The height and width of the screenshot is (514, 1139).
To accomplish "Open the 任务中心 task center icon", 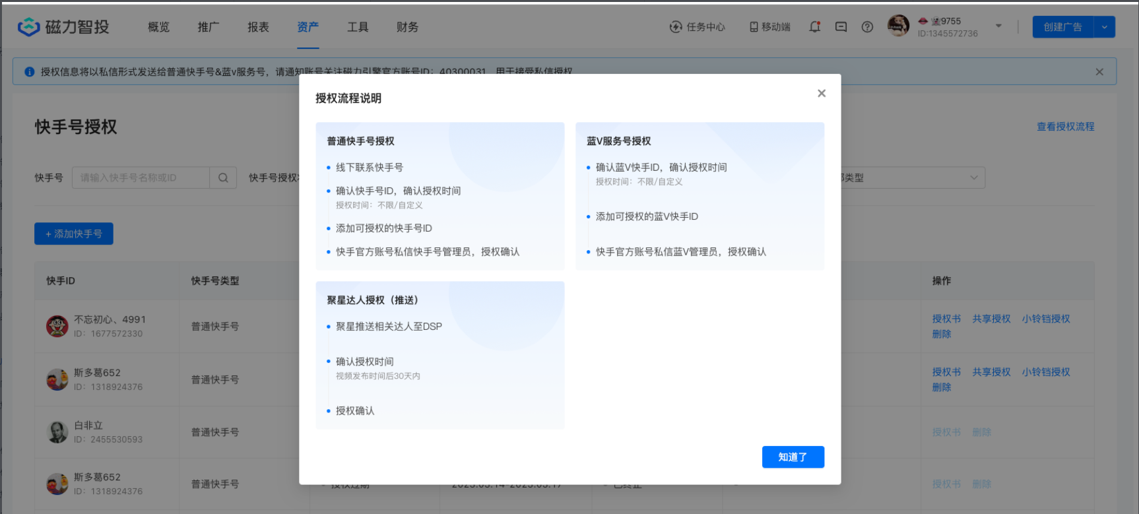I will 676,27.
